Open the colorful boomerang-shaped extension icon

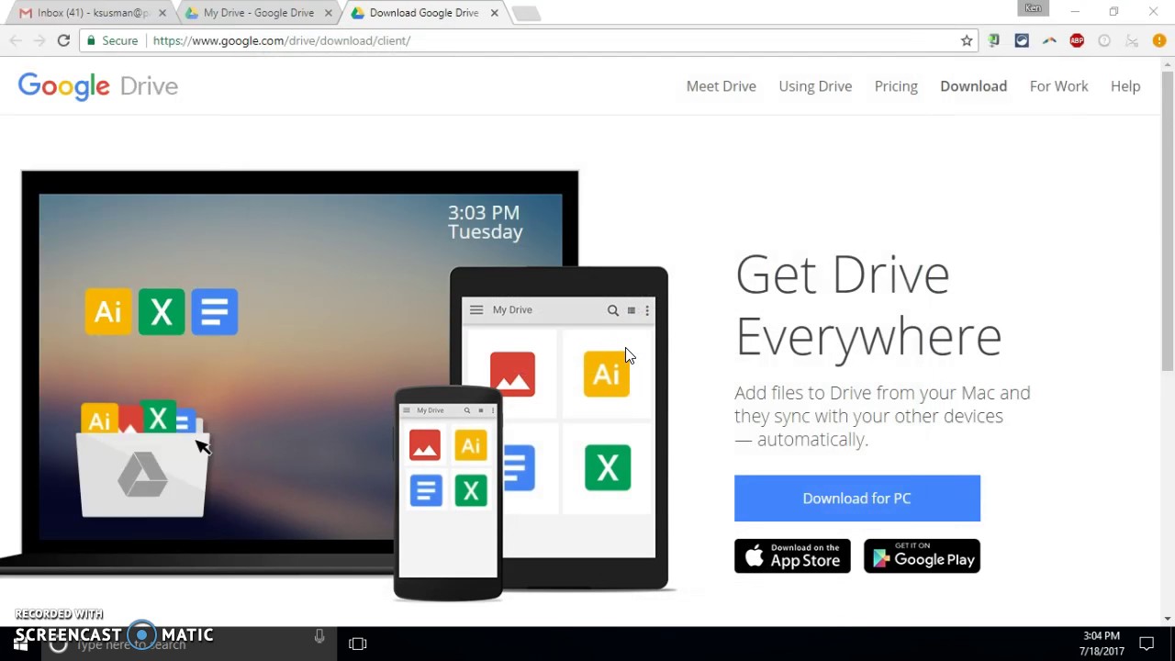pos(1049,40)
